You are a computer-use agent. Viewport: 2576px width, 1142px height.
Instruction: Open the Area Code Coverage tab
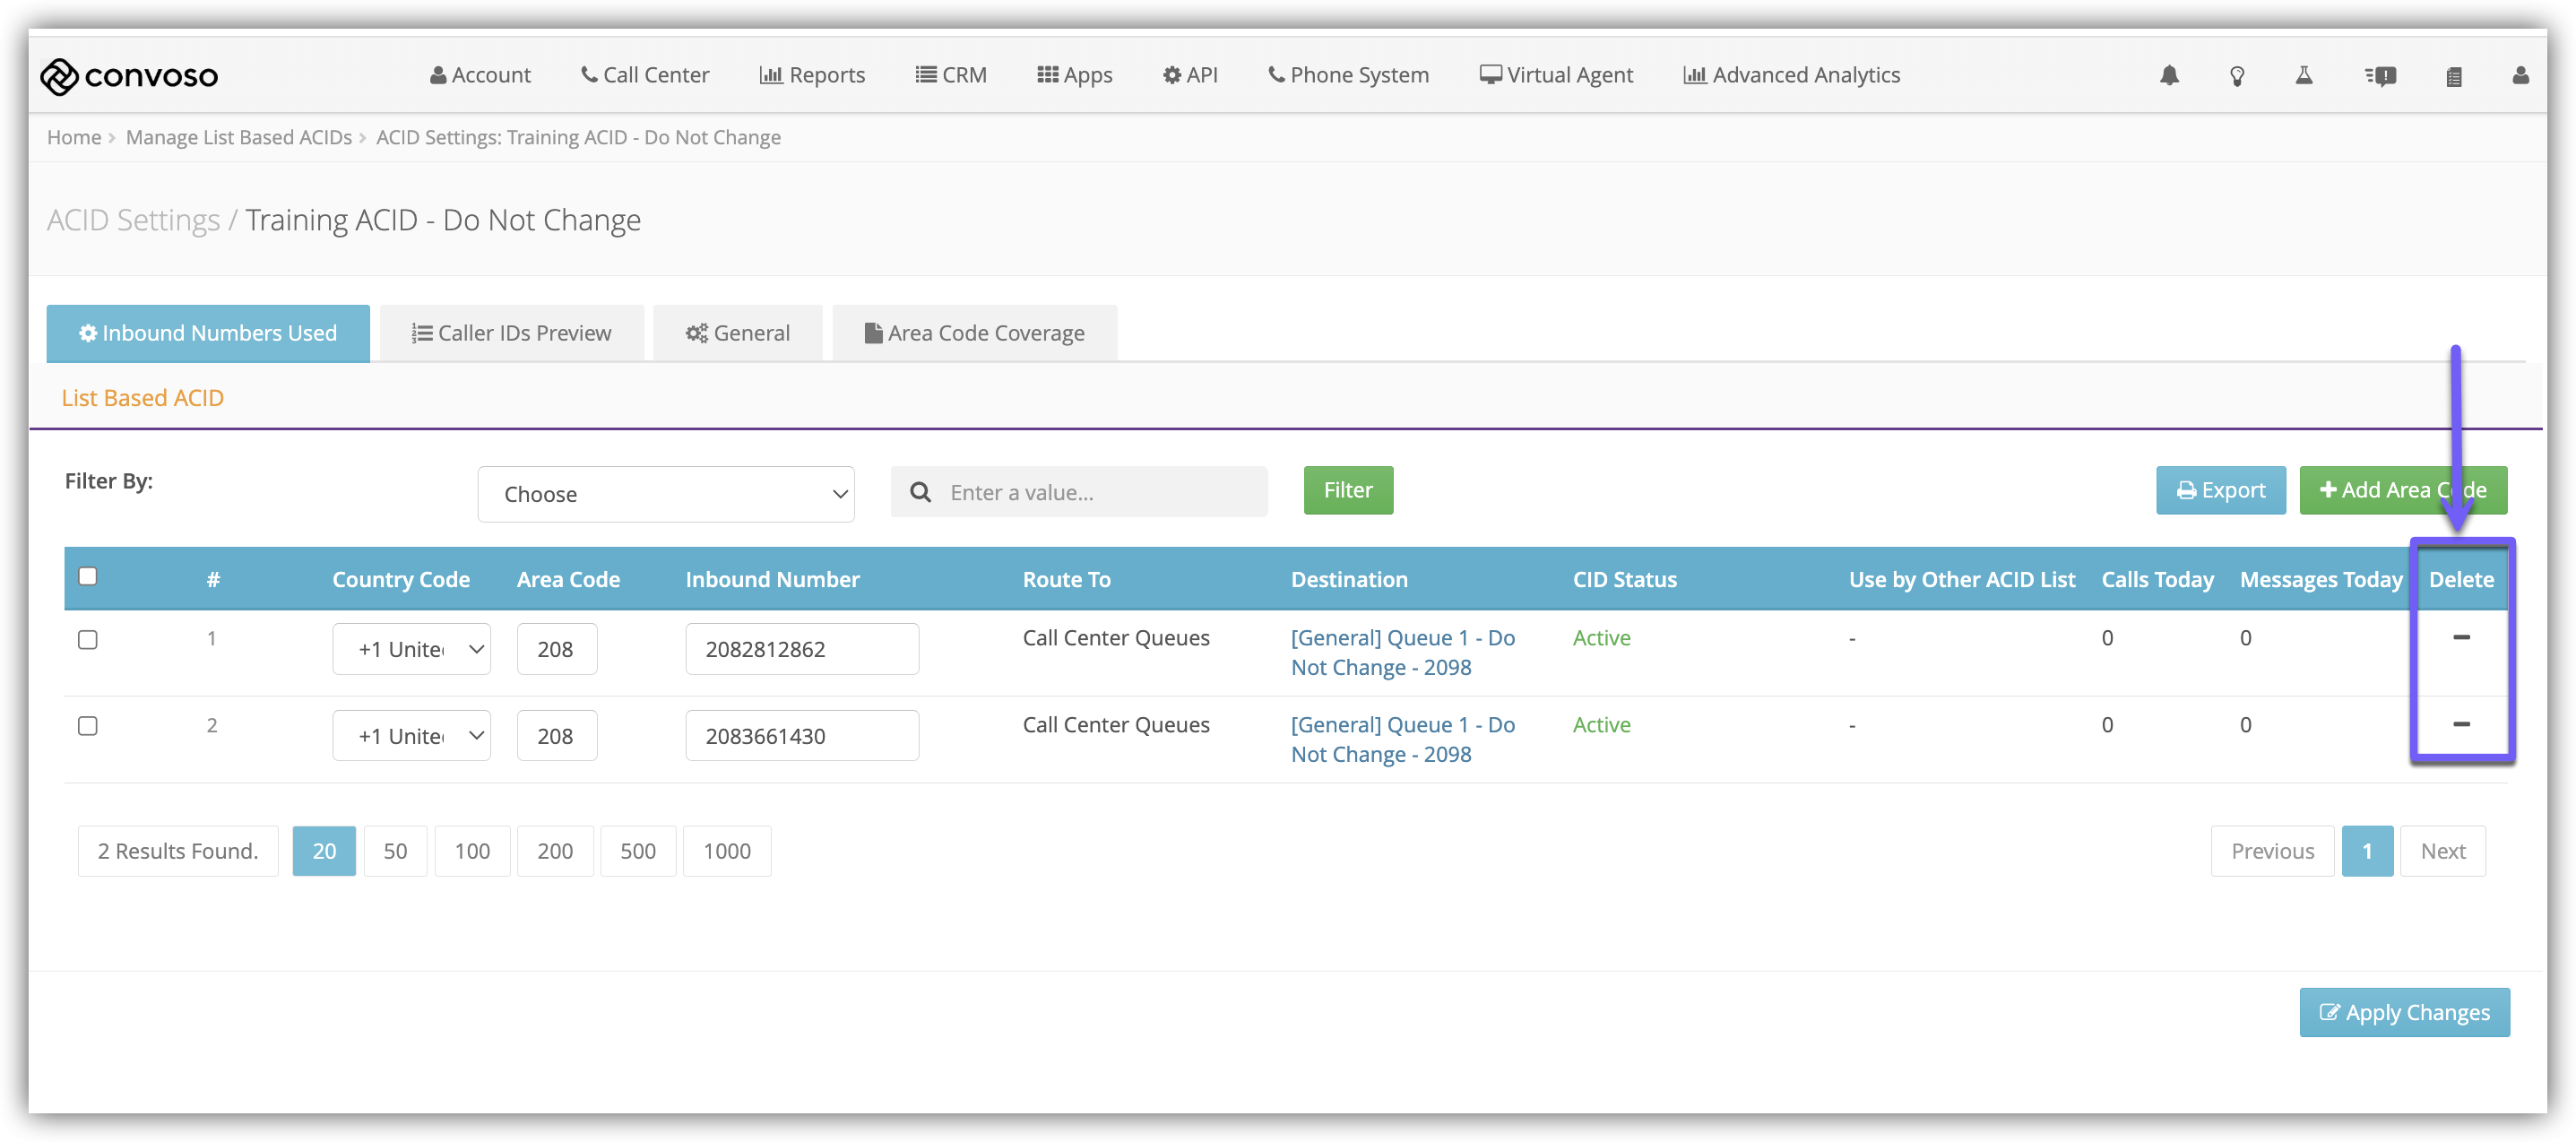pyautogui.click(x=974, y=333)
